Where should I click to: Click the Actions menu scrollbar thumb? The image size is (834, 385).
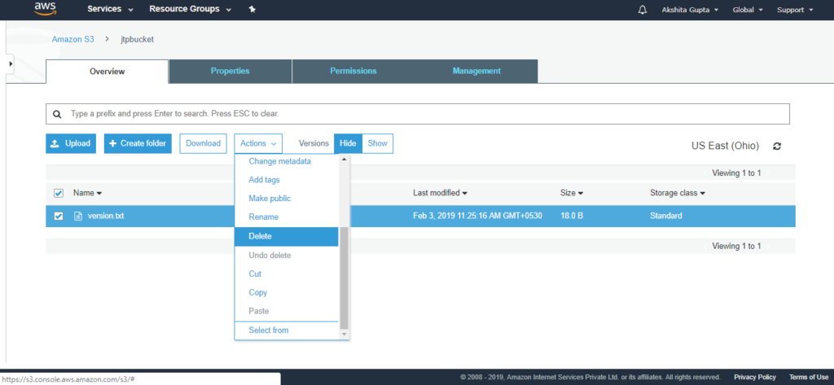(344, 278)
